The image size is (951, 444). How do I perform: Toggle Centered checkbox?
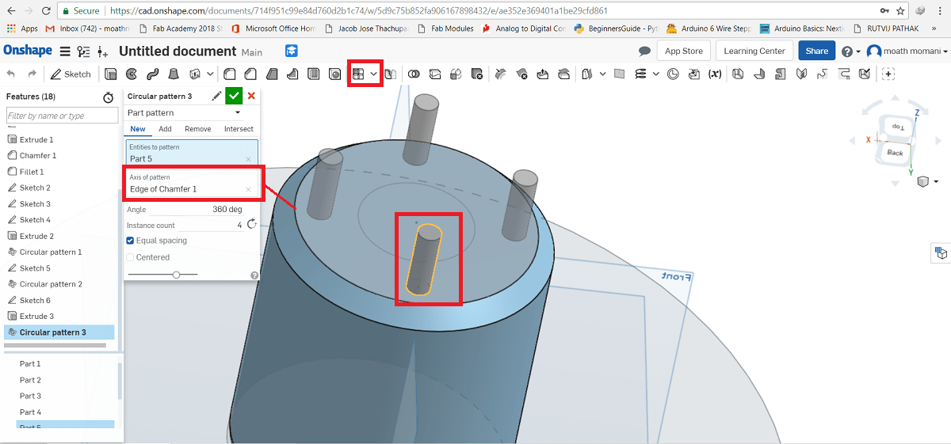click(x=131, y=257)
